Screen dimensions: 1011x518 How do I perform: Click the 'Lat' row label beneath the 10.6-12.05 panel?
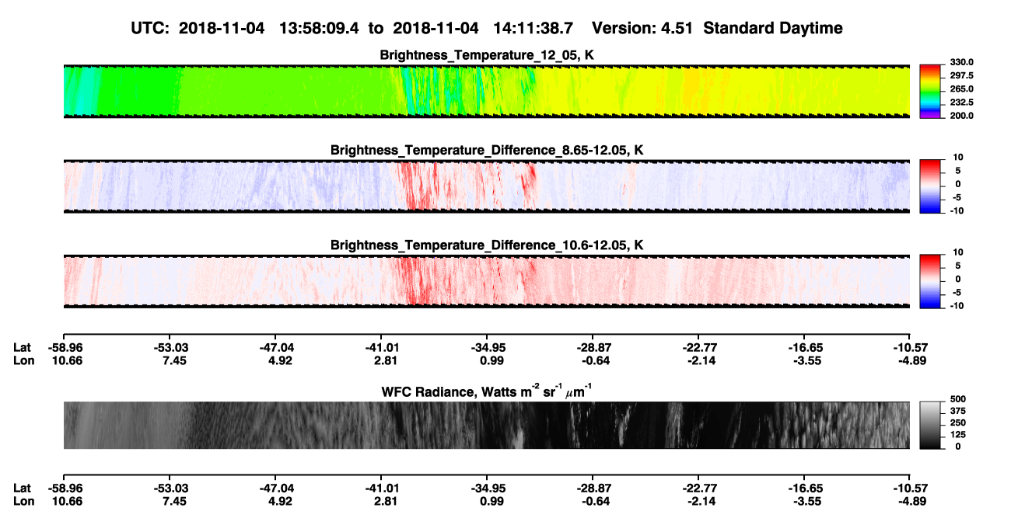[22, 348]
